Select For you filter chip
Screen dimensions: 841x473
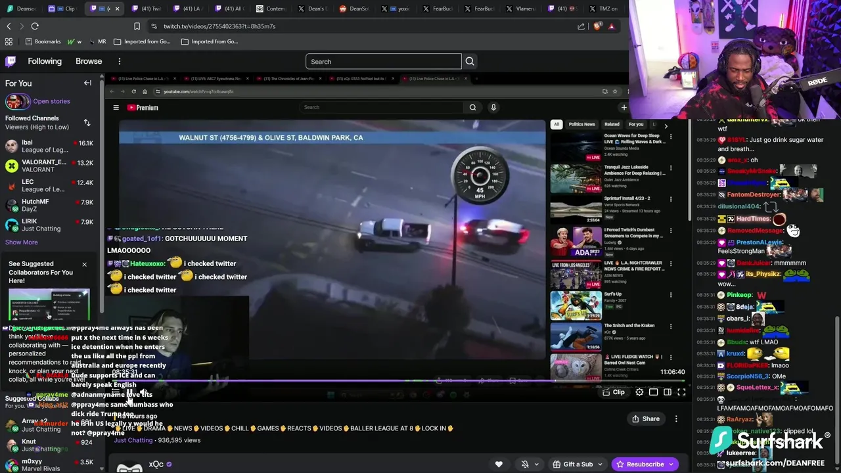pos(636,124)
